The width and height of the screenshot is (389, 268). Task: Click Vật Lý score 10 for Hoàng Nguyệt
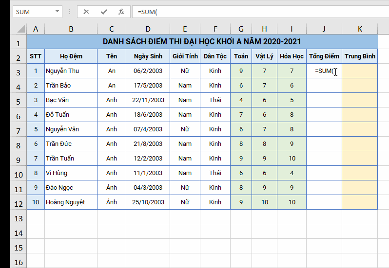pos(265,202)
